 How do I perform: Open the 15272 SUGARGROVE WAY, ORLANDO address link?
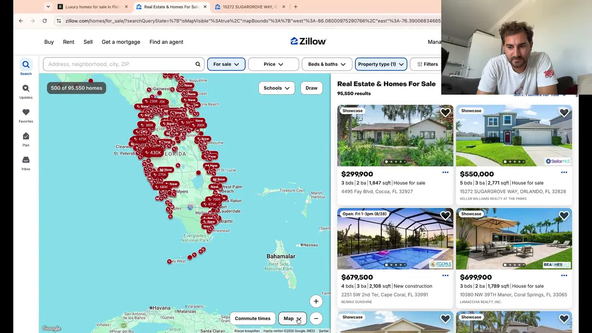click(513, 191)
